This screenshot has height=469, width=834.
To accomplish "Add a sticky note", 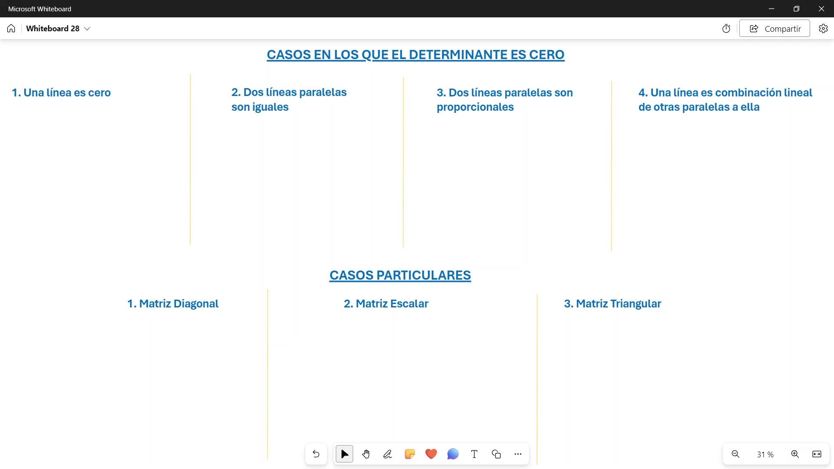I will tap(410, 454).
